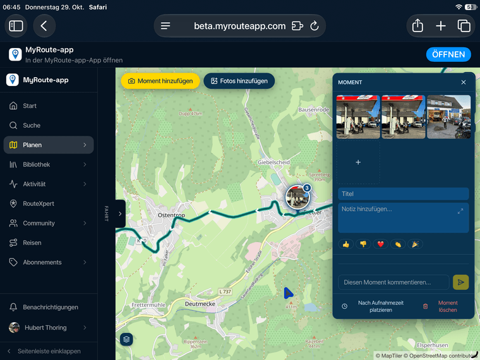The height and width of the screenshot is (360, 480).
Task: Click the Community people icon
Action: [13, 223]
